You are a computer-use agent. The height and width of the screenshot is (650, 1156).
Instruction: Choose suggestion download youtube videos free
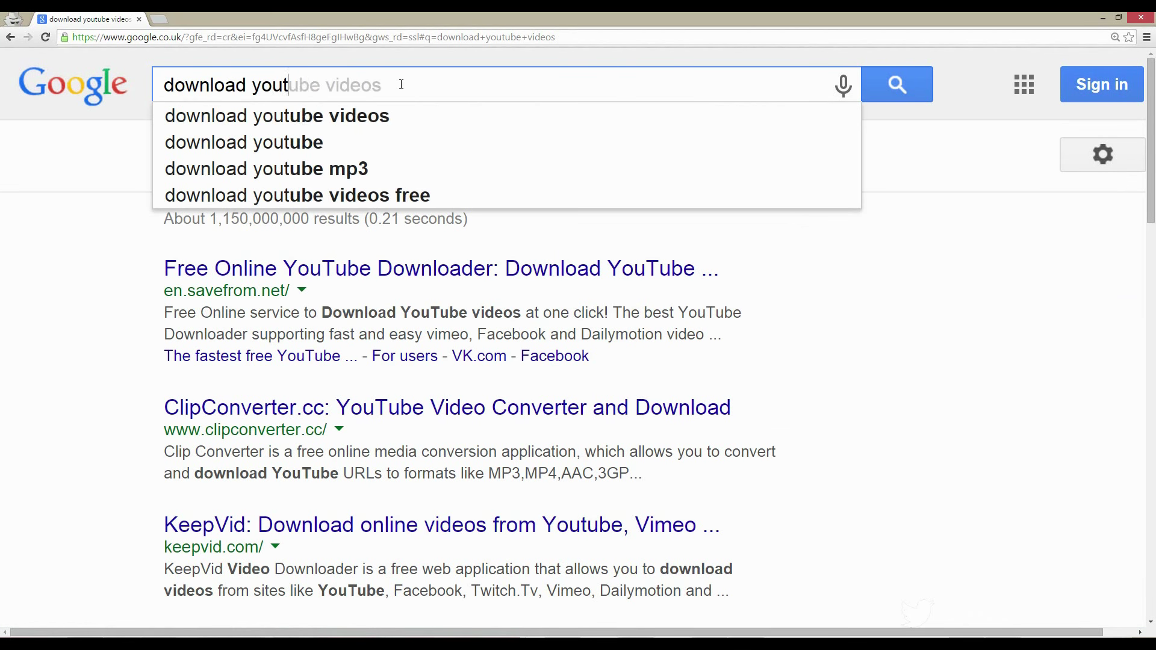coord(506,195)
